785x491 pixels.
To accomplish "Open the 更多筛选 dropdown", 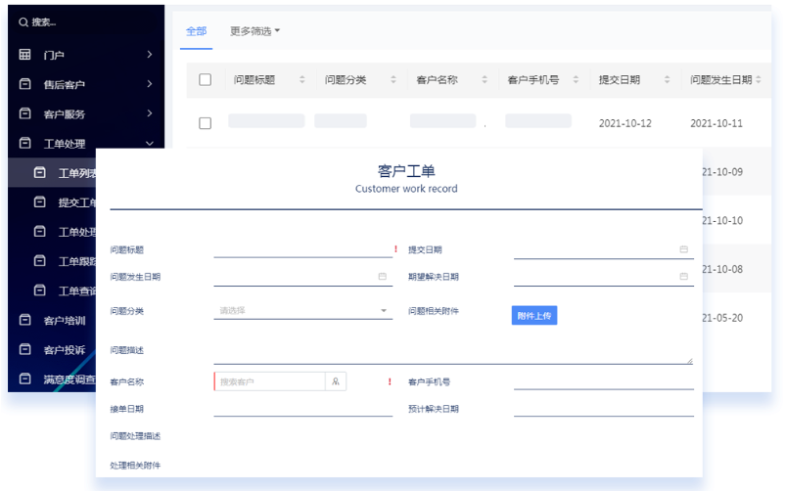I will (x=254, y=31).
